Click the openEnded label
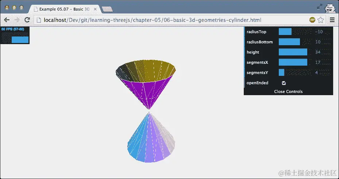The height and width of the screenshot is (179, 339). (257, 83)
